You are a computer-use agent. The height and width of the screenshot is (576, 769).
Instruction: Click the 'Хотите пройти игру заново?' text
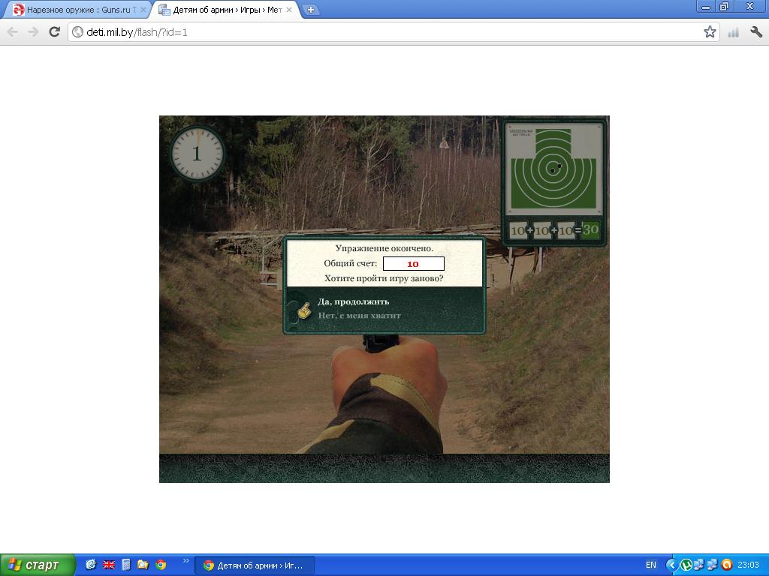coord(384,278)
